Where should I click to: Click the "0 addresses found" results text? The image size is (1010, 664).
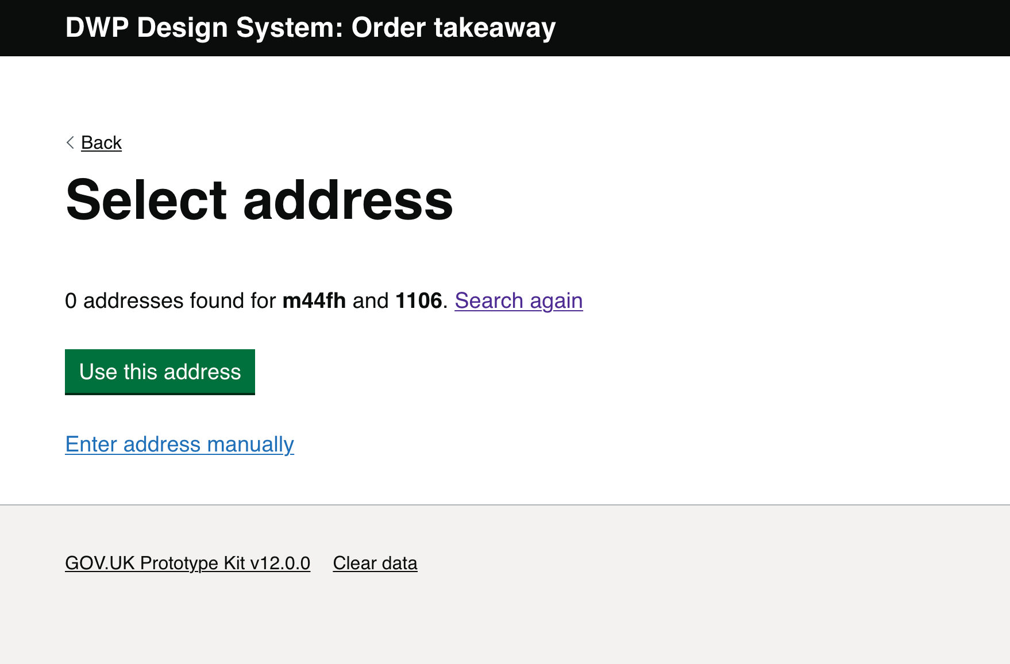[172, 300]
